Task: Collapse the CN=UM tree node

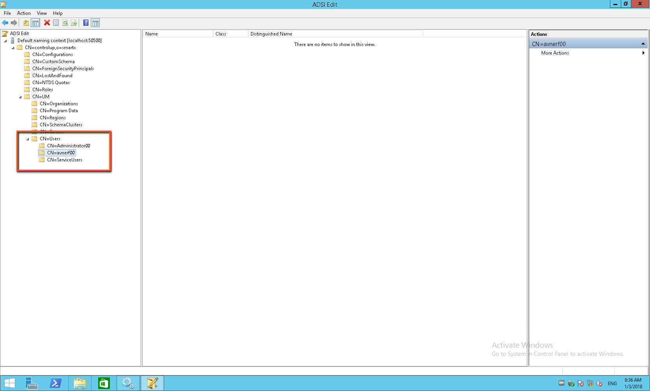Action: (20, 97)
